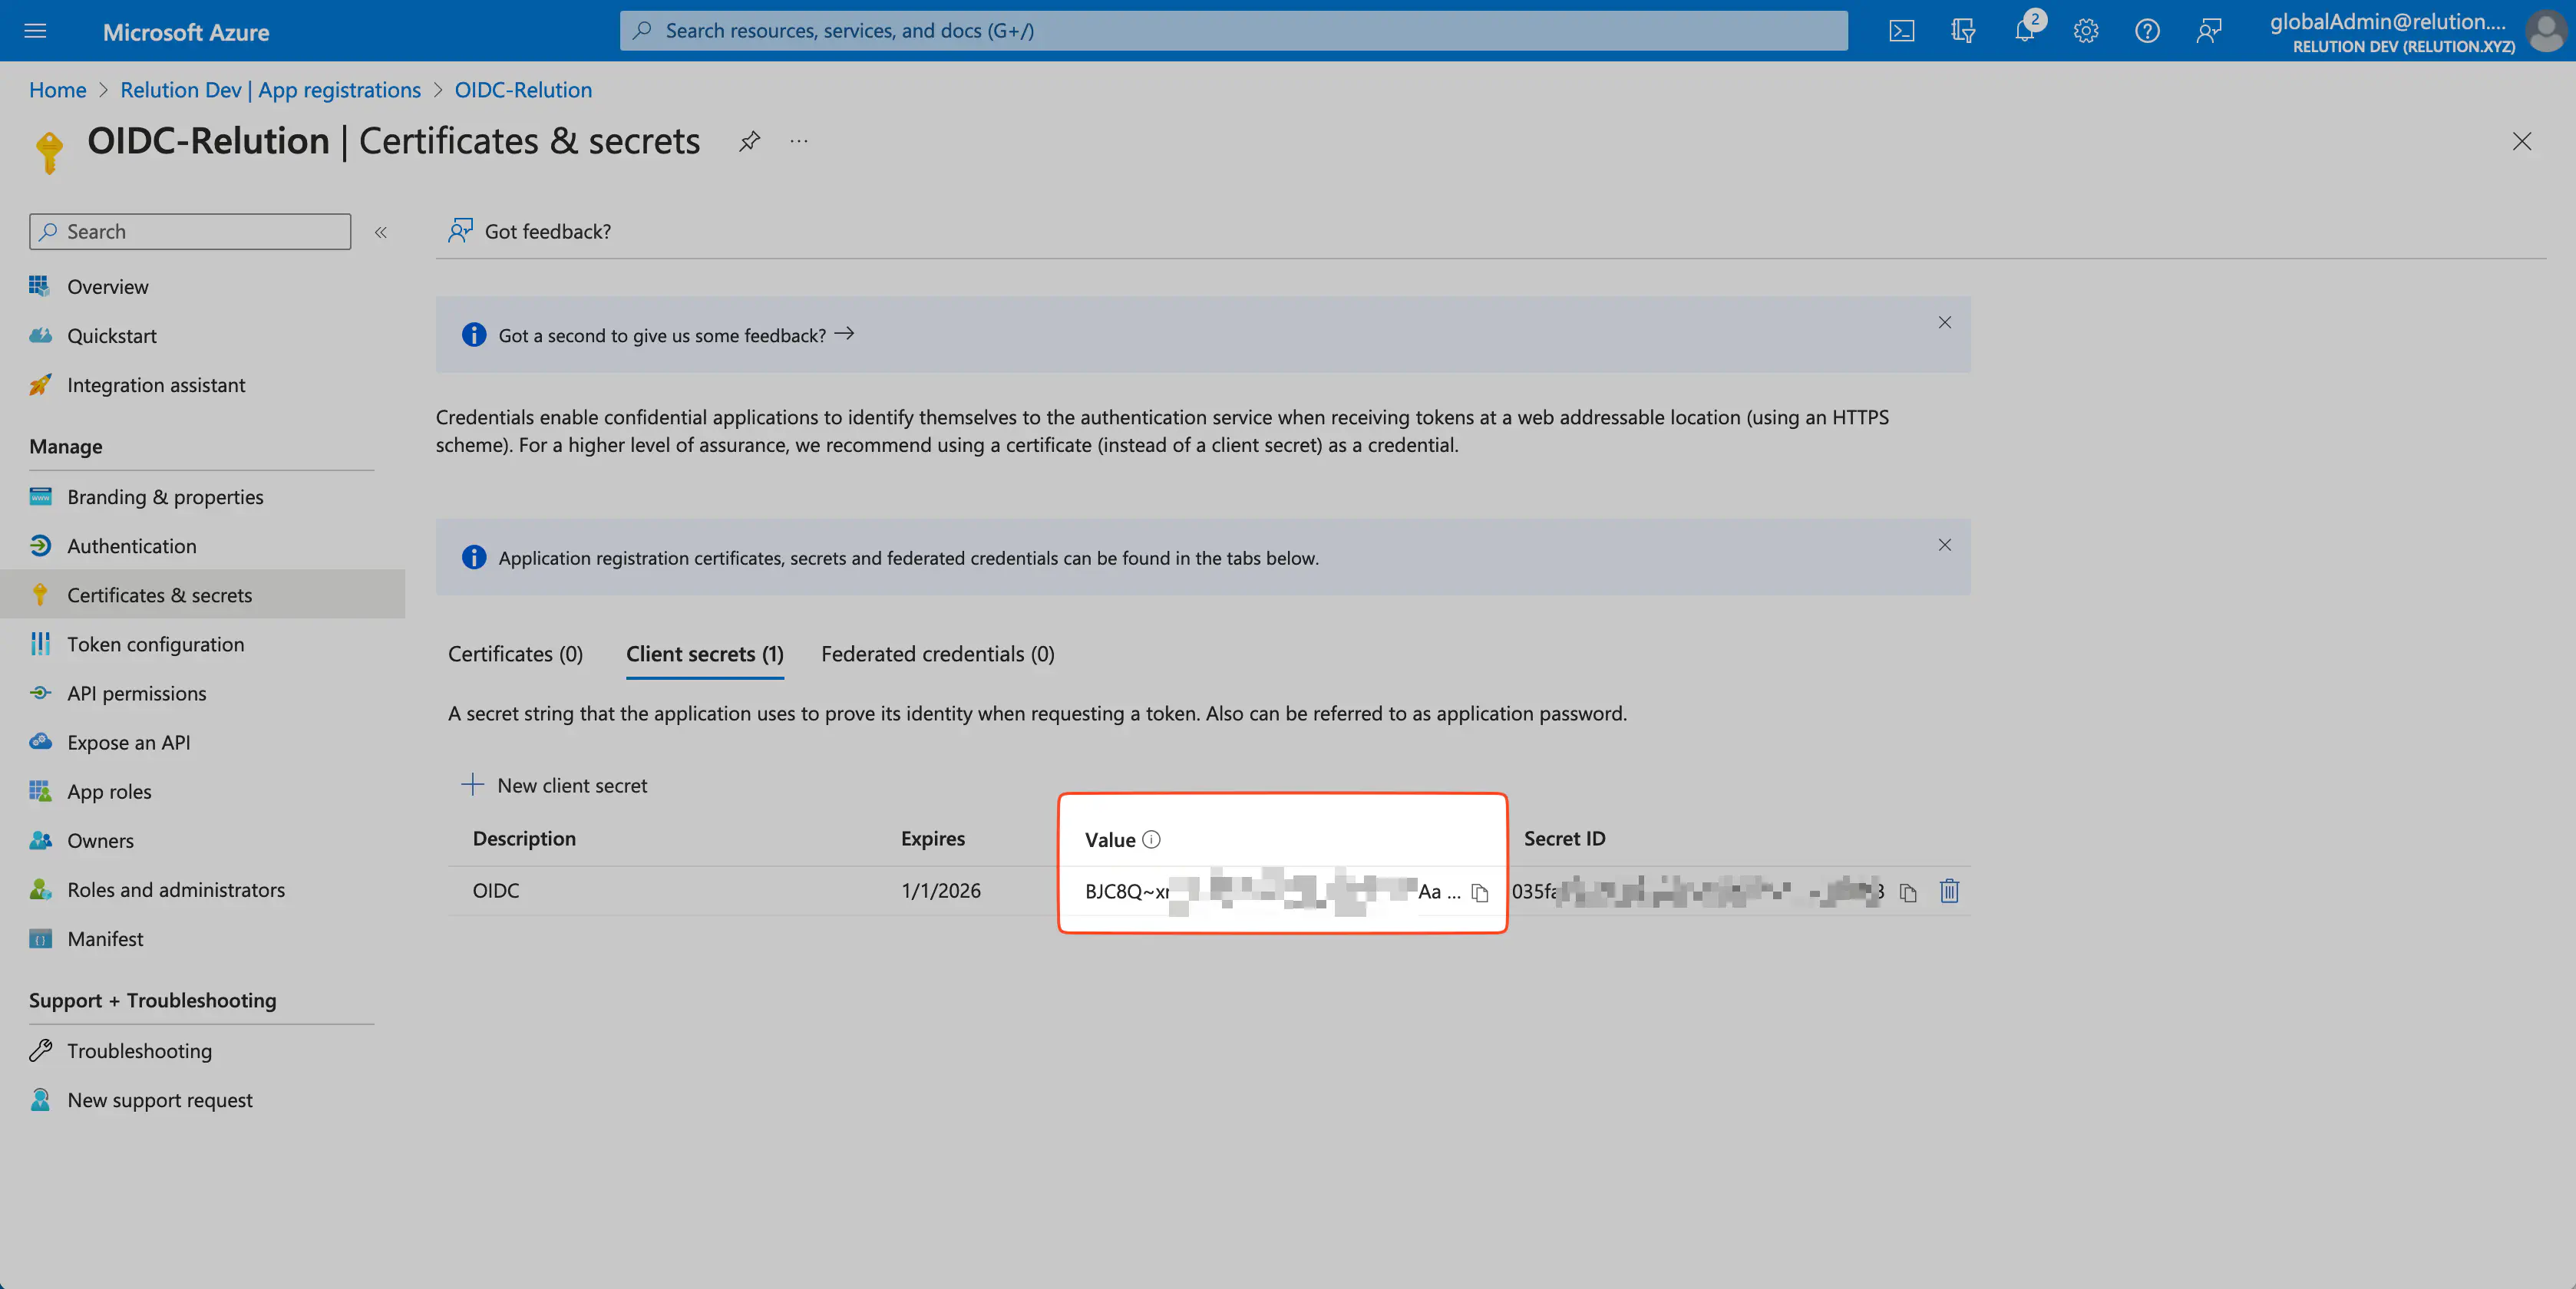Open the portal hamburger menu
The width and height of the screenshot is (2576, 1289).
pos(35,31)
